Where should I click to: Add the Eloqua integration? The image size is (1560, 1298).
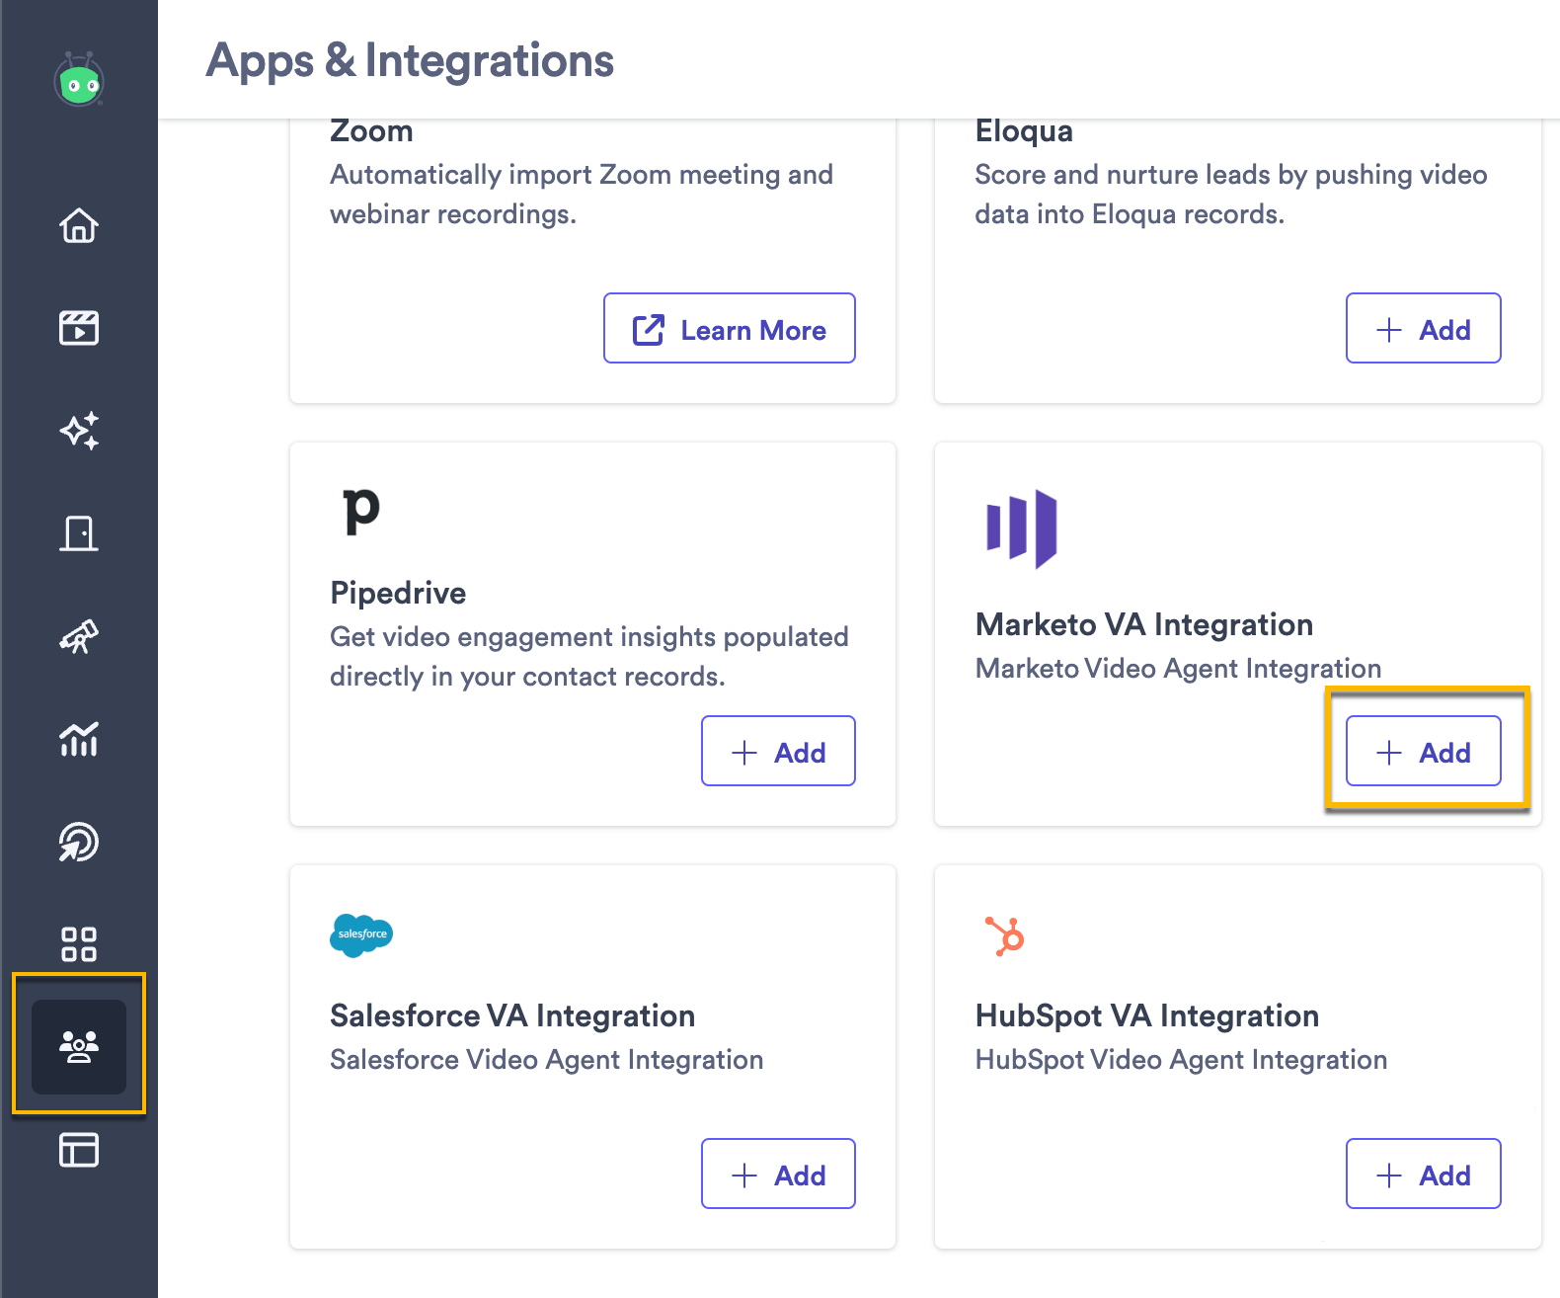pos(1423,329)
